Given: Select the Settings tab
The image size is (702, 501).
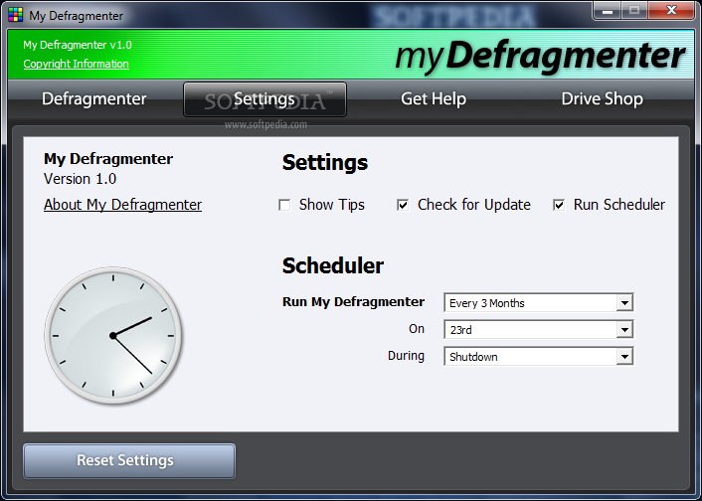Looking at the screenshot, I should click(264, 99).
